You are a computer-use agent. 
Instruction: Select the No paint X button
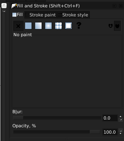pyautogui.click(x=18, y=26)
